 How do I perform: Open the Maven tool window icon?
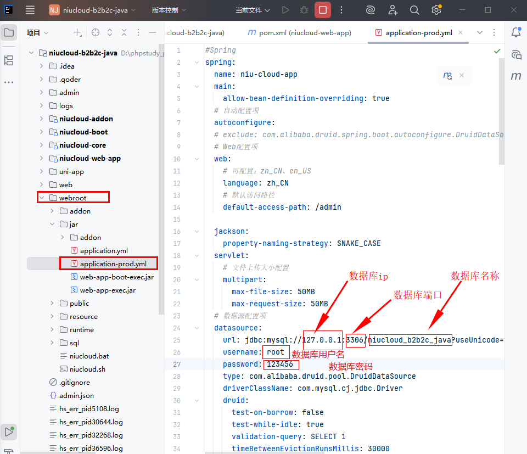tap(515, 76)
